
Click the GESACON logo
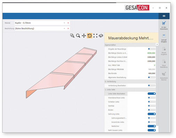(x=137, y=8)
